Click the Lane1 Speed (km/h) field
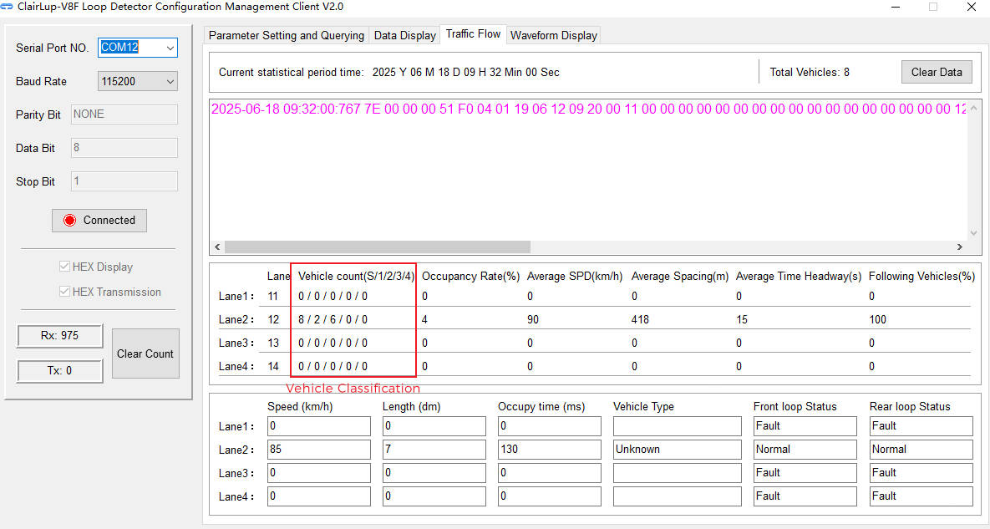Screen dimensions: 990x529 click(319, 426)
